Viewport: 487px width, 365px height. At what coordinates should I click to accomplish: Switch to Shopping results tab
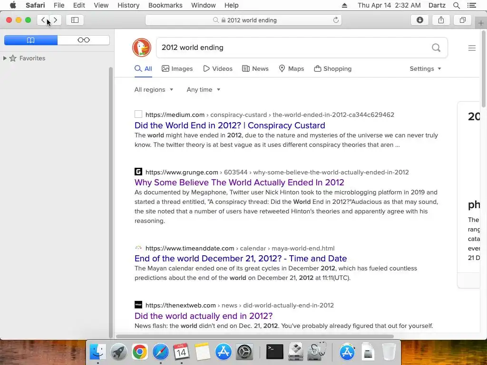tap(332, 68)
